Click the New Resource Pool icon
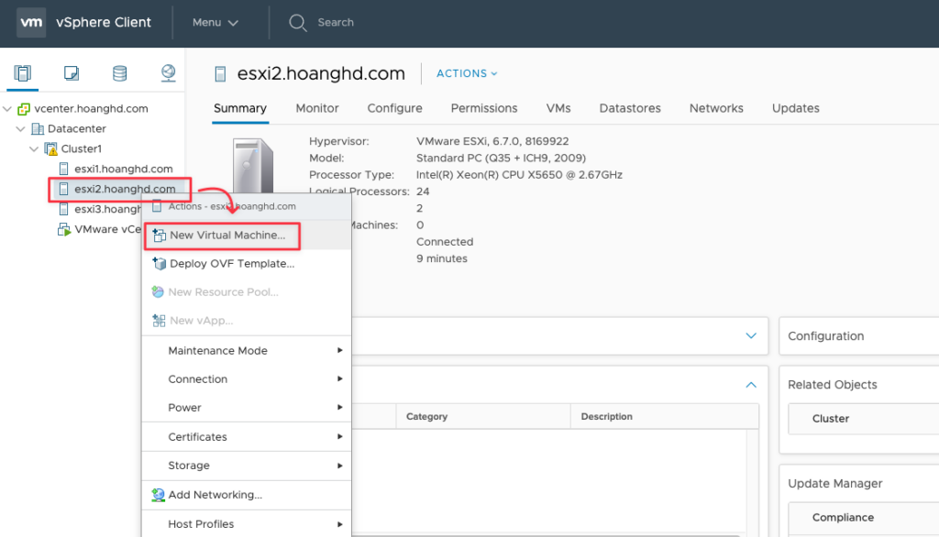Image resolution: width=939 pixels, height=537 pixels. [158, 292]
